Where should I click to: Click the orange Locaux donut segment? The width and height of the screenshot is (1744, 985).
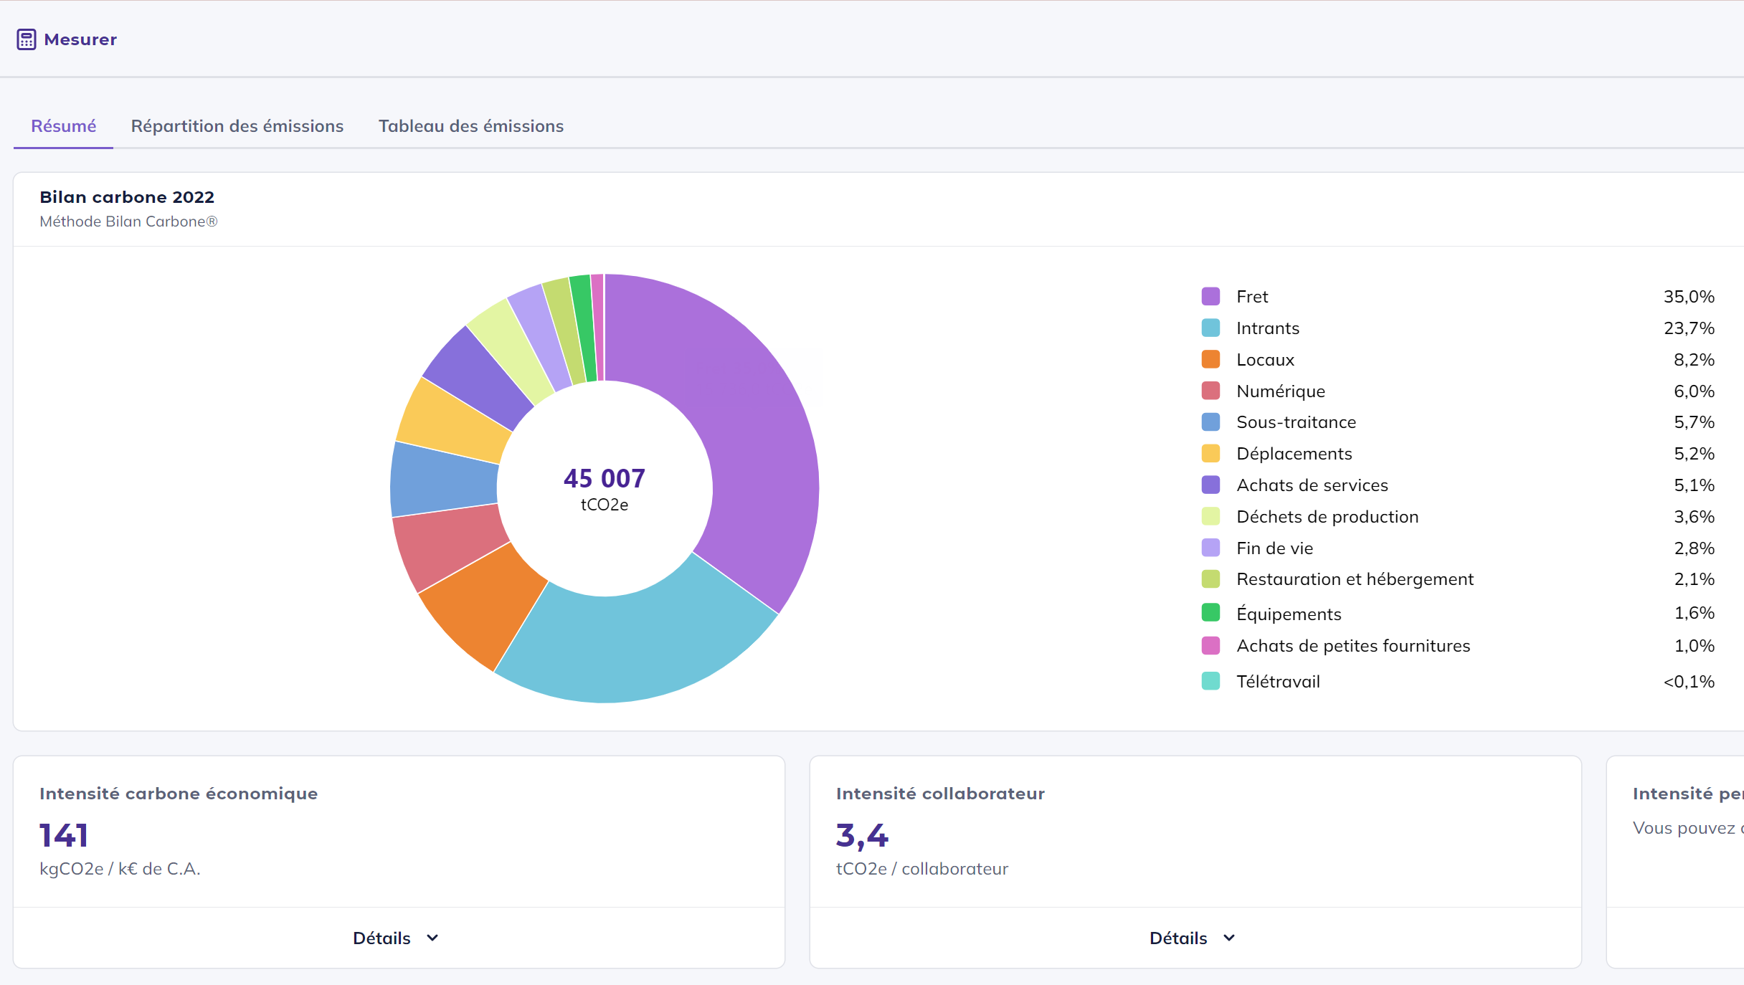point(484,606)
